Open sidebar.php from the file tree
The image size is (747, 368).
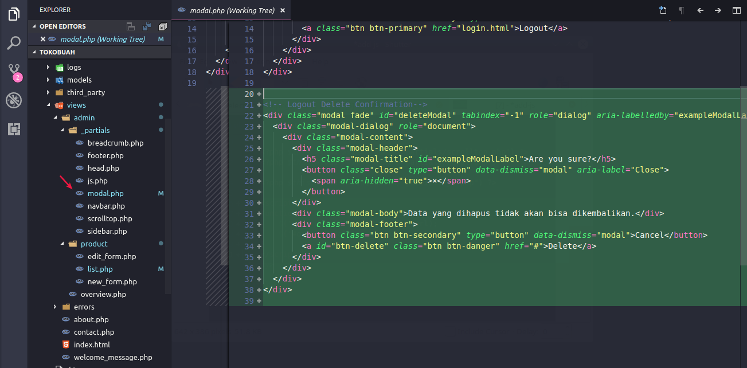[107, 232]
